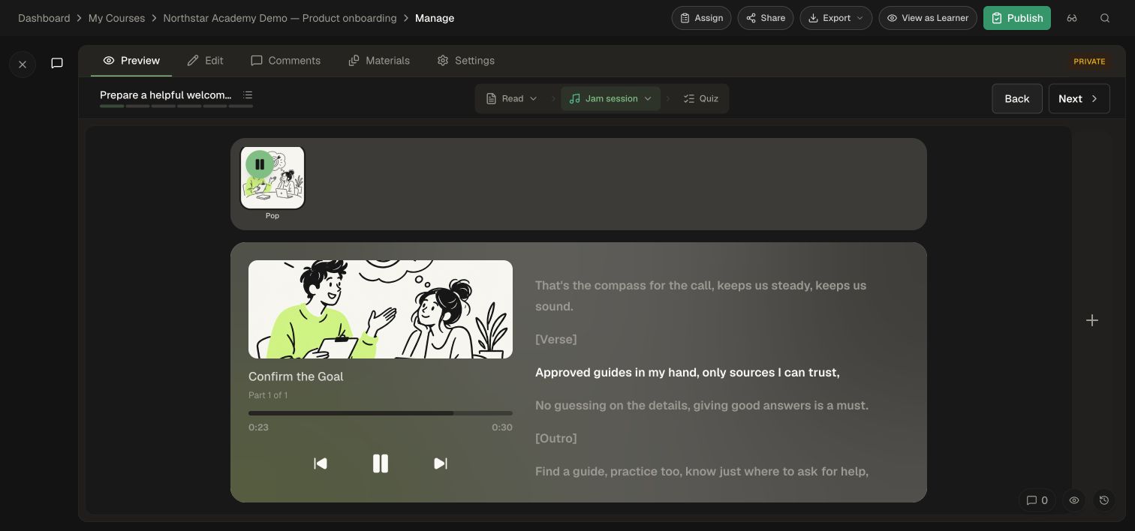Click the '[Verse]' lyric marker
1135x531 pixels.
click(556, 340)
